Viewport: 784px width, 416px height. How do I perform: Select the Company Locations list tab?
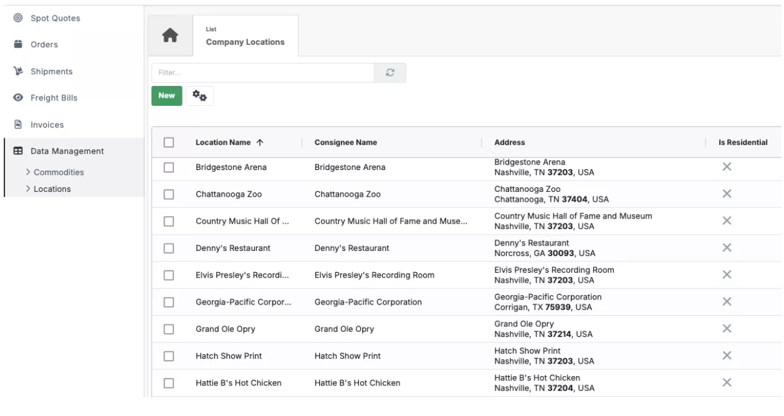(x=246, y=35)
